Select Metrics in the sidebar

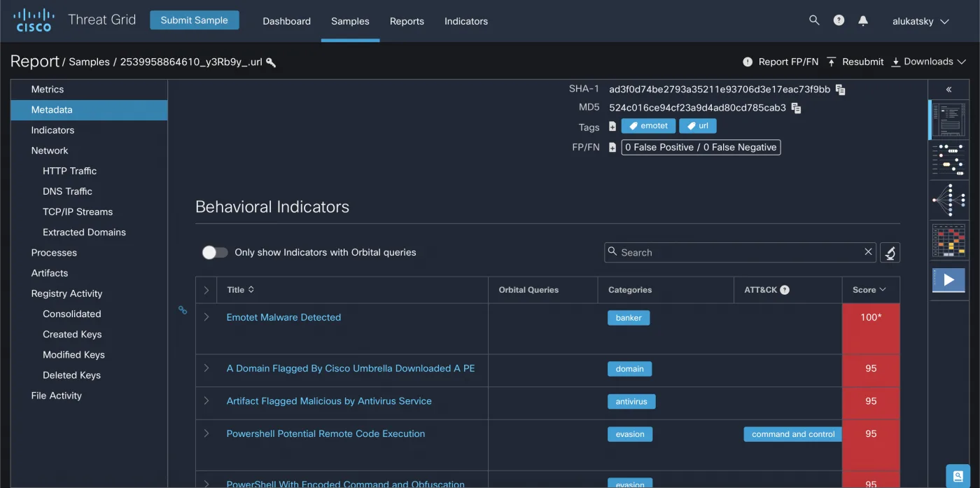89,90
